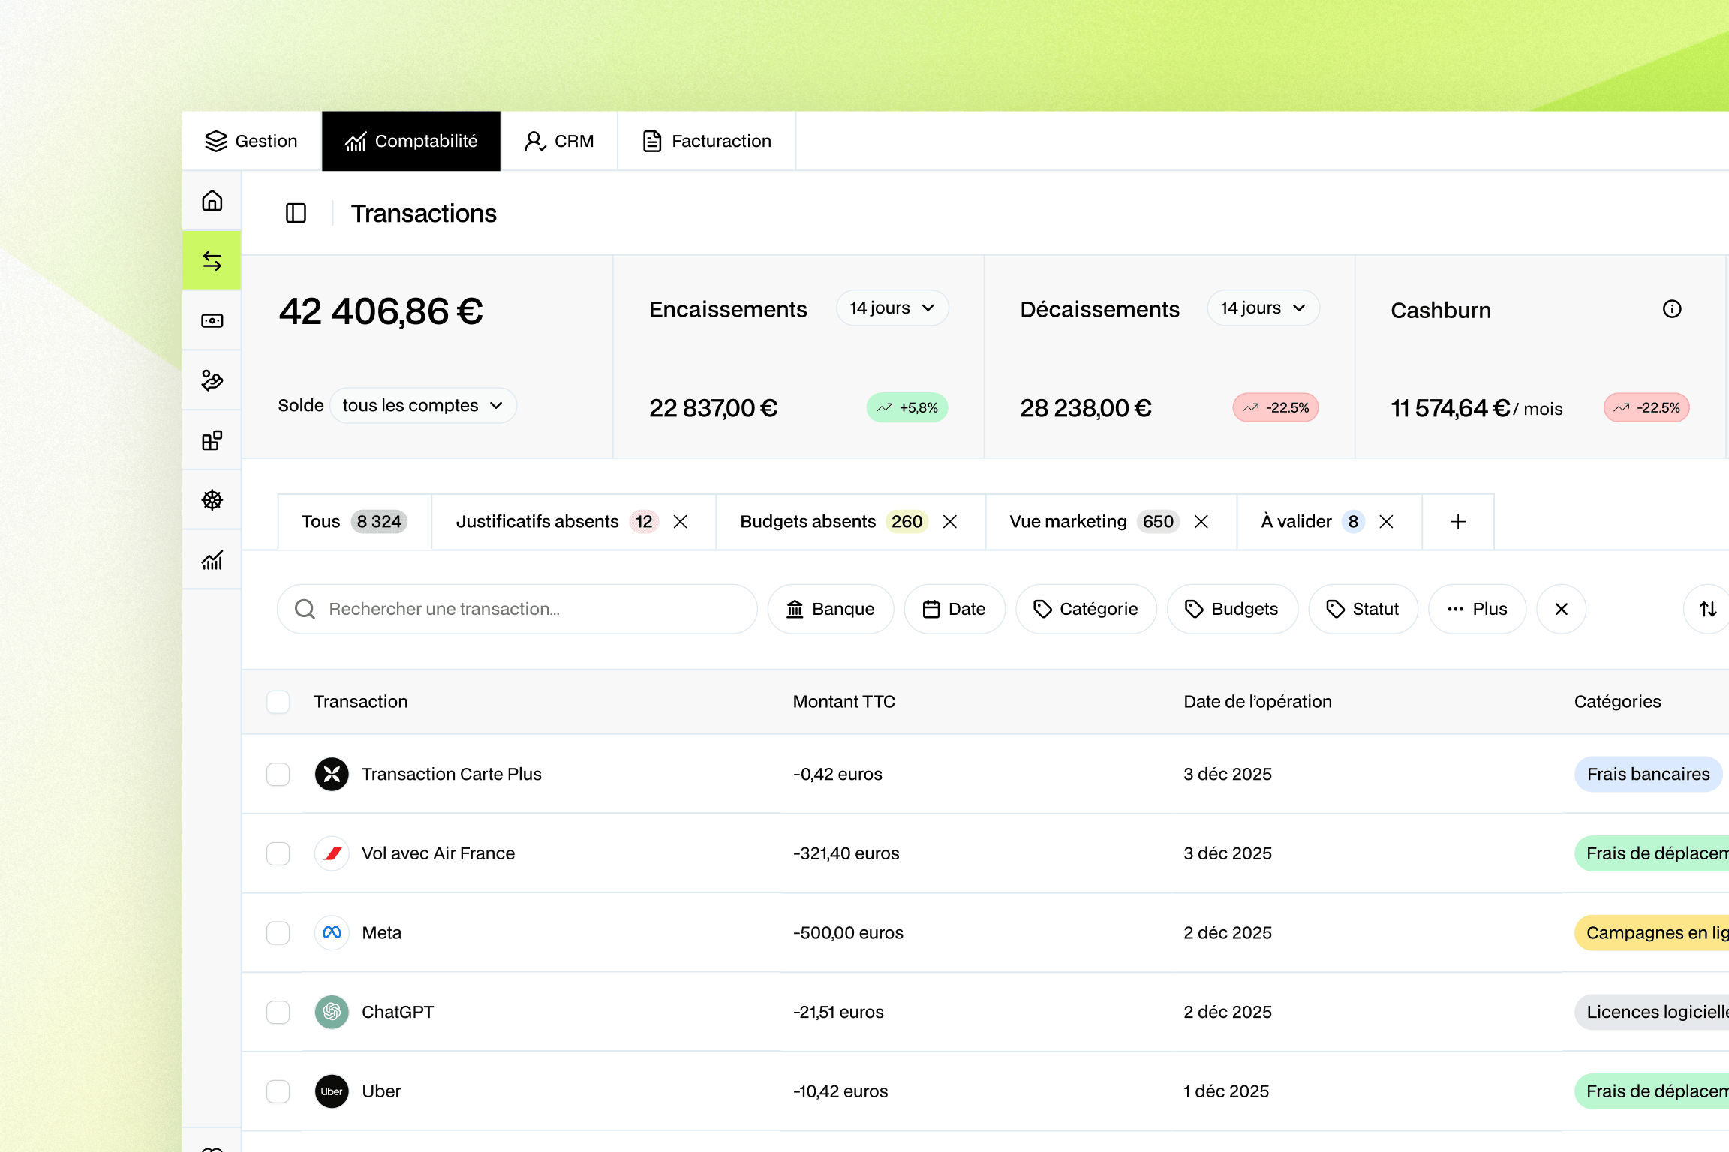1729x1152 pixels.
Task: Expand the Encaissements 14 jours dropdown
Action: coord(892,308)
